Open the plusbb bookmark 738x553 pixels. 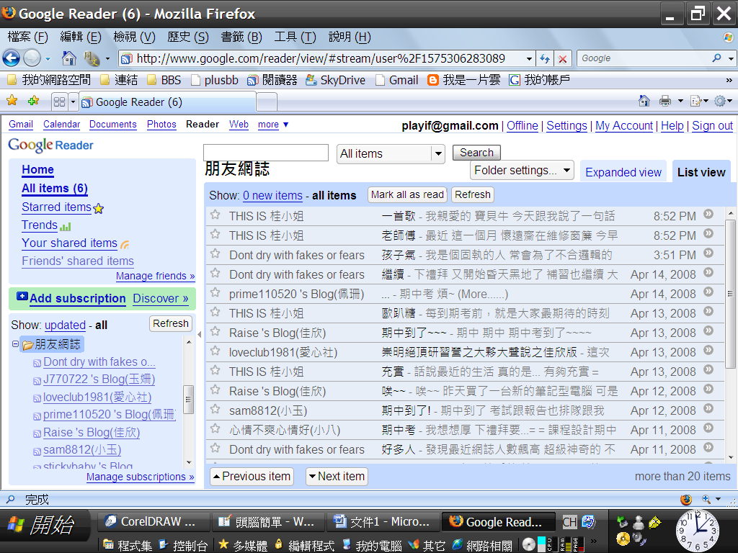coord(215,80)
